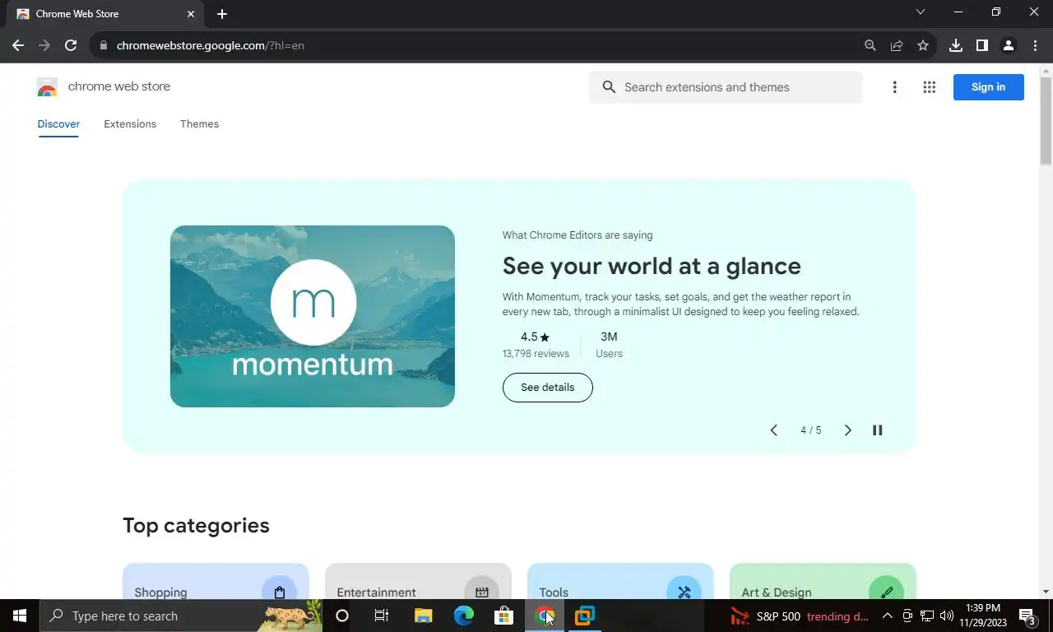The width and height of the screenshot is (1053, 632).
Task: Click the Chrome icon on taskbar
Action: [545, 616]
